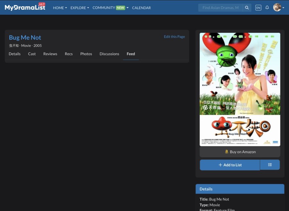Screen dimensions: 289x211
Task: Click the 虫不知 · Movie · 2005 subtitle
Action: (x=25, y=46)
